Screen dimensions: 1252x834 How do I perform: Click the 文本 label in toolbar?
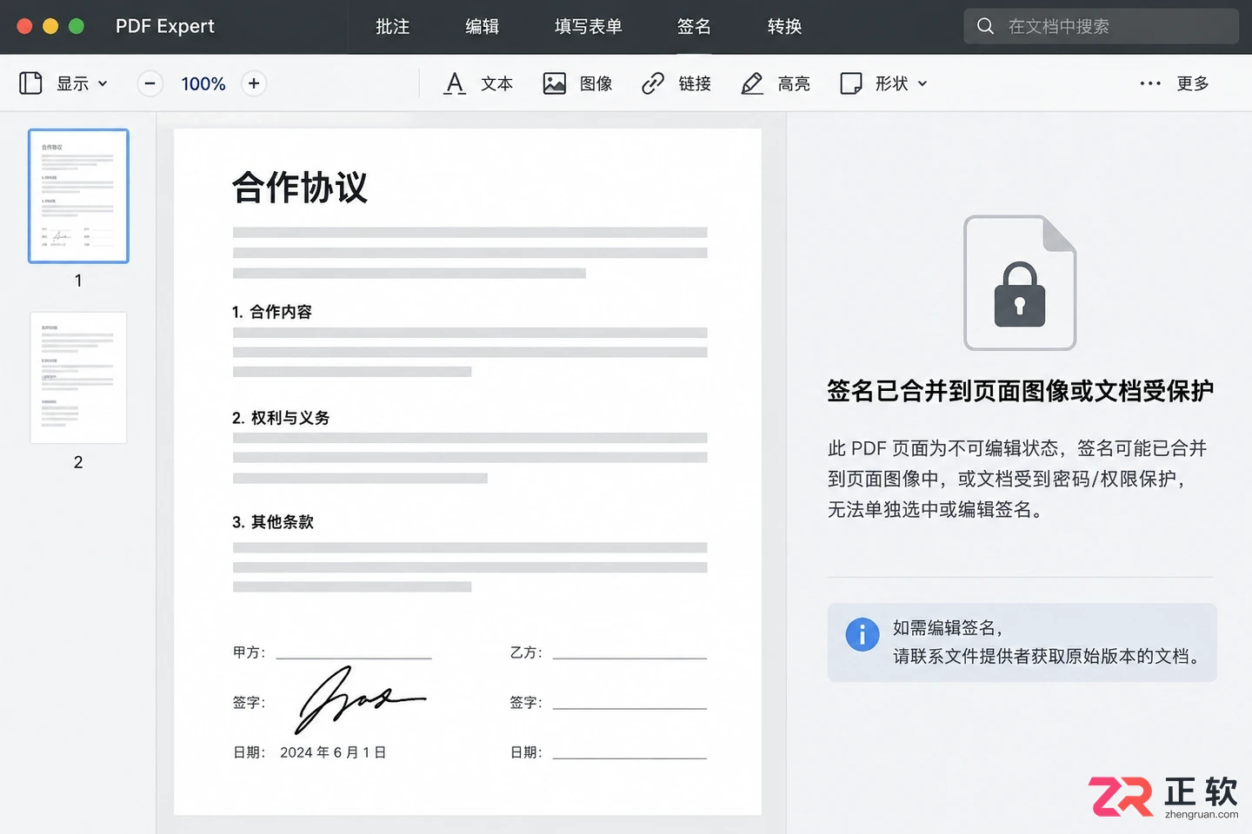(497, 83)
